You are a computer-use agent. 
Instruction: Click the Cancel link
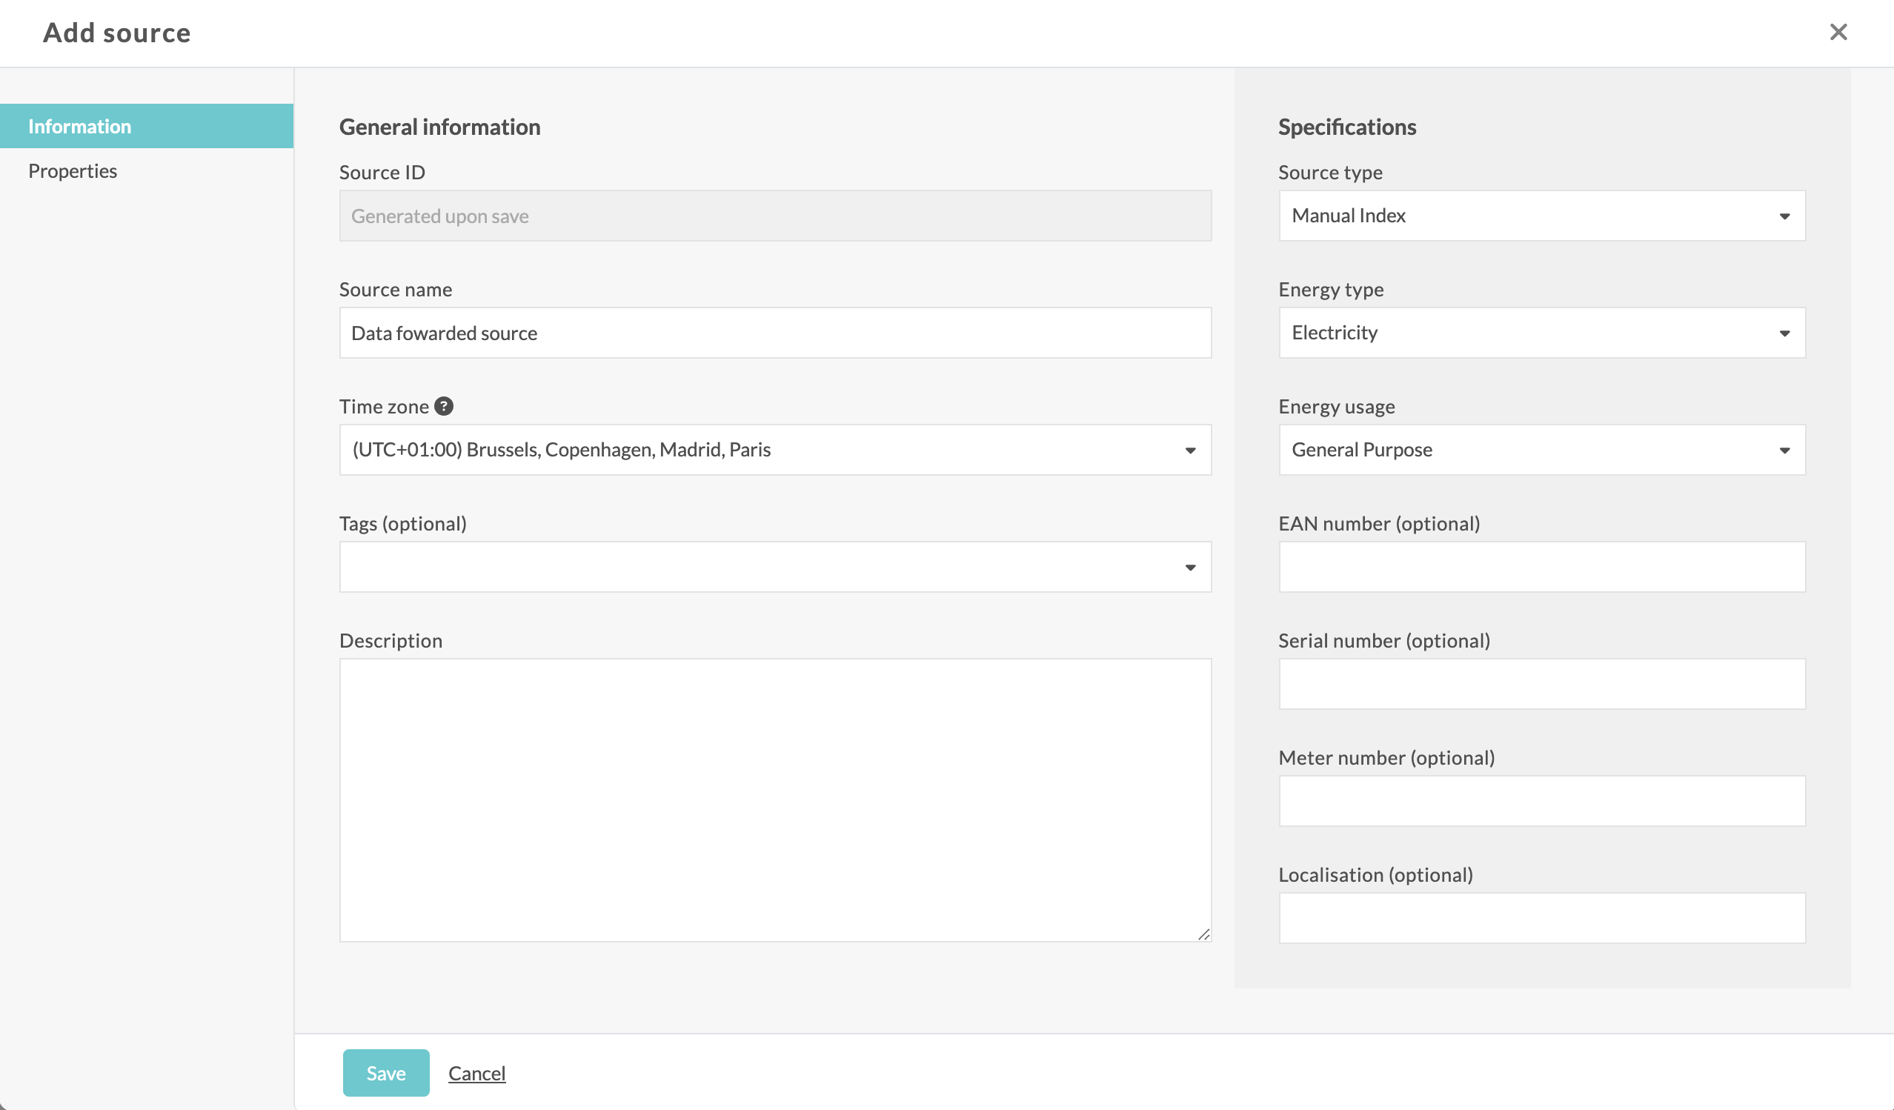coord(476,1073)
